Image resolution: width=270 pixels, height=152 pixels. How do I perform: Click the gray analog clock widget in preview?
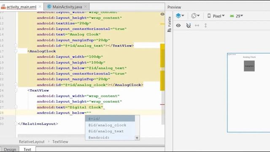point(249,66)
